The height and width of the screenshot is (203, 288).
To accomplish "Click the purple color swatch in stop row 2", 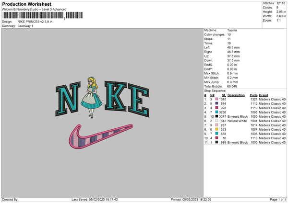I will tap(217, 103).
